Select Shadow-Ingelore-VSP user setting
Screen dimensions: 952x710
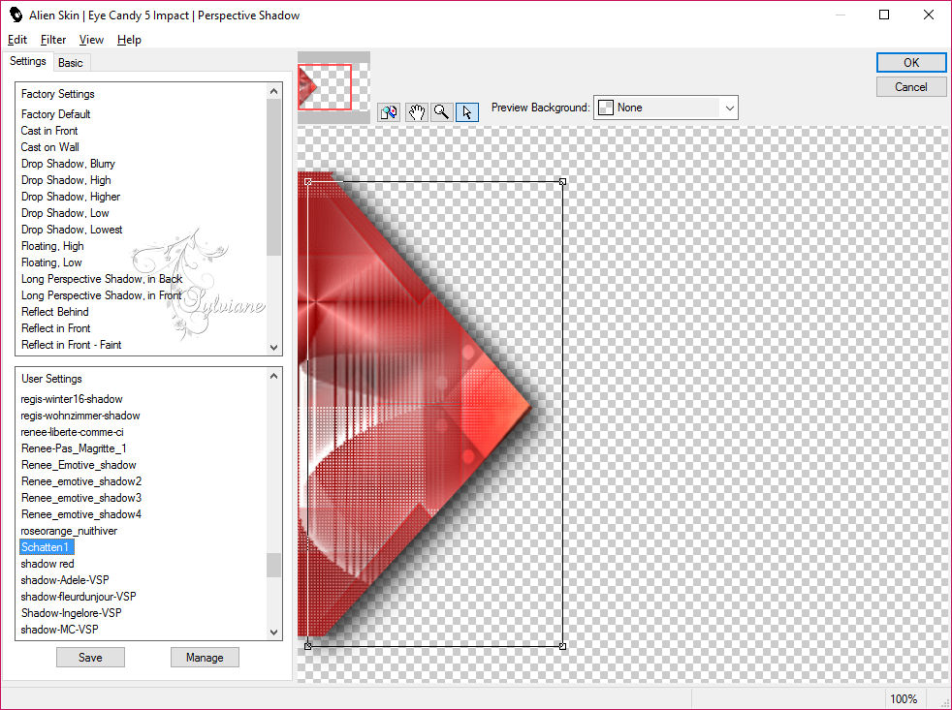71,612
